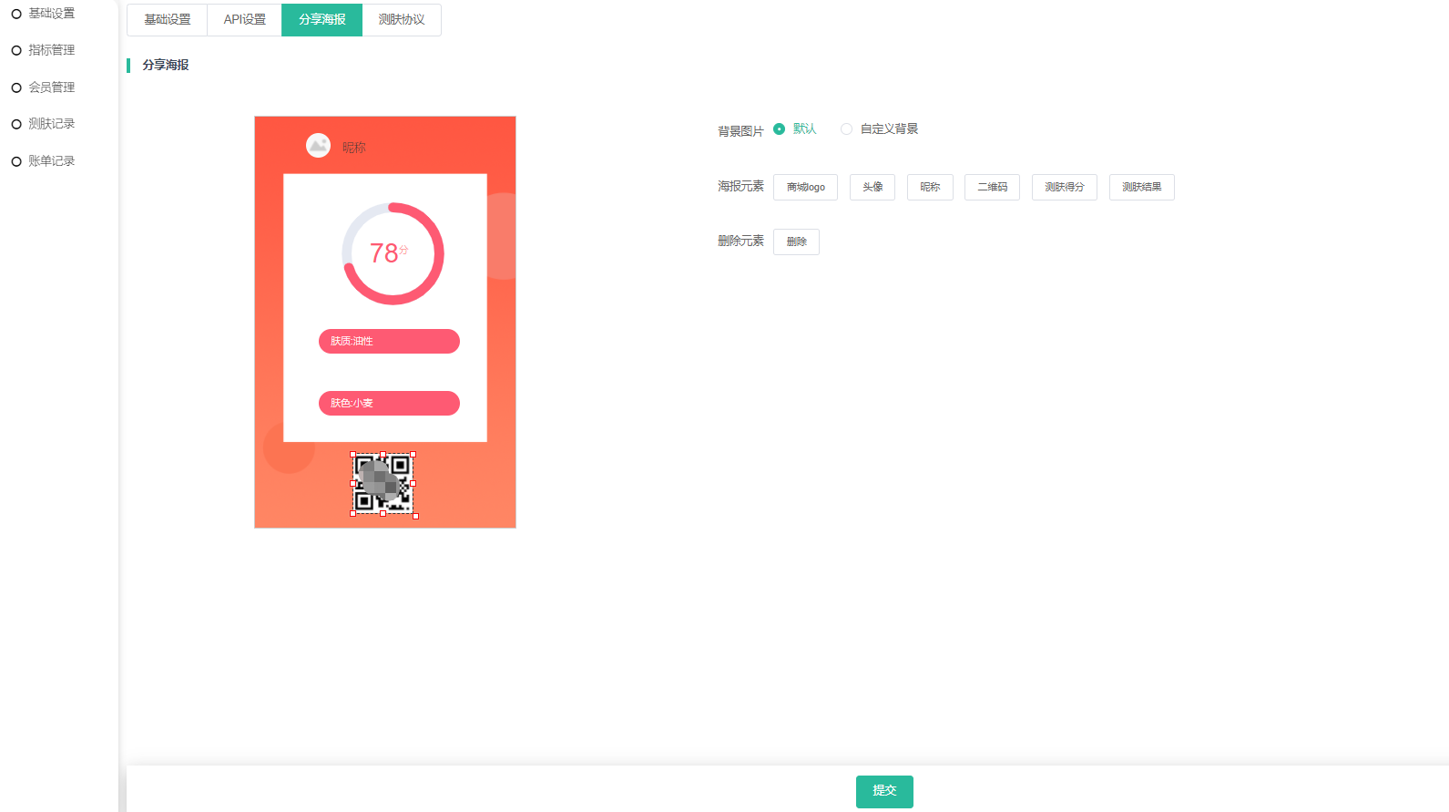1449x812 pixels.
Task: Click the avatar icon on the poster
Action: [318, 146]
